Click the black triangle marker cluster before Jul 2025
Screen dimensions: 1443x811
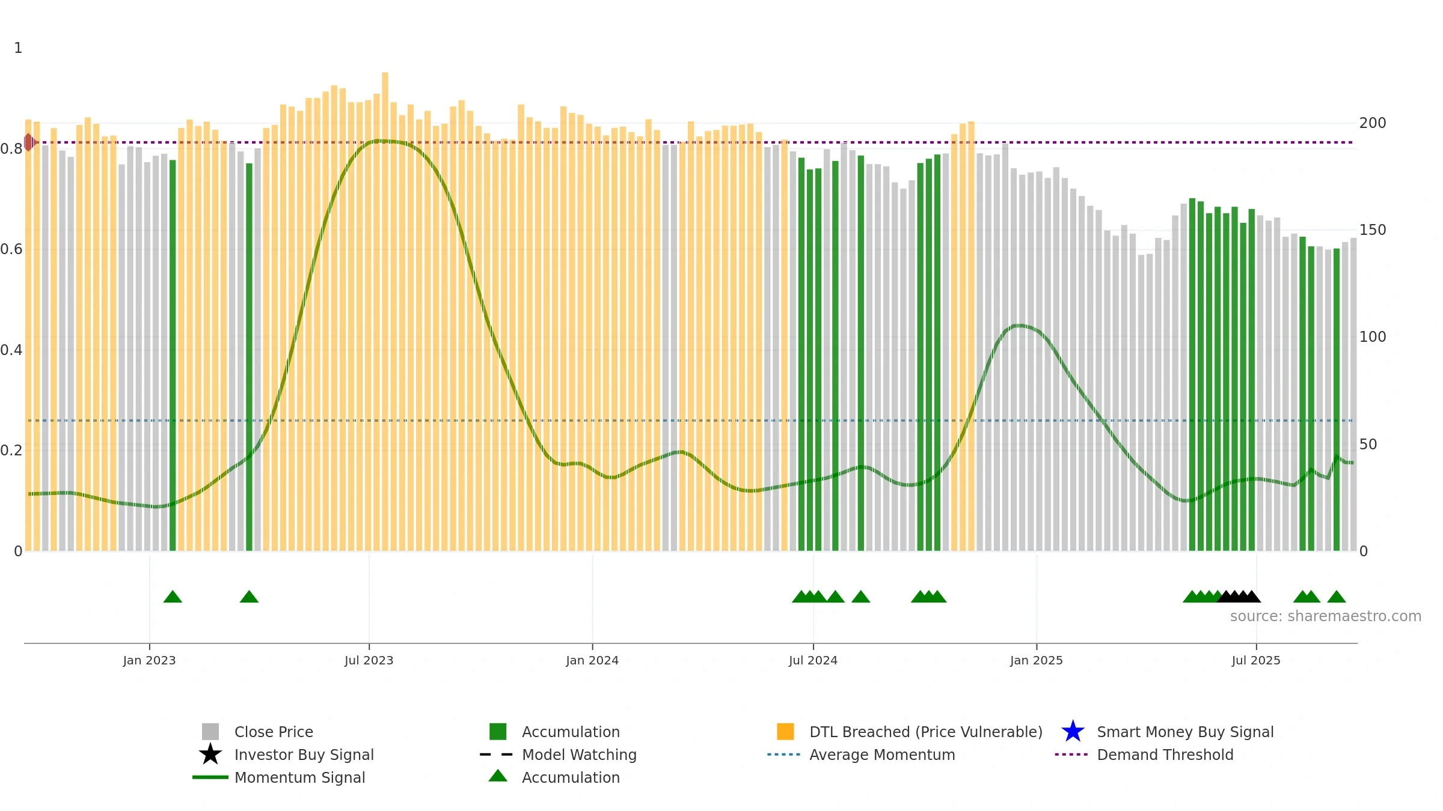click(x=1239, y=597)
